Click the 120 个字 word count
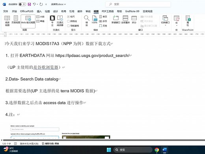Image resolution: width=205 pixels, height=154 pixels. pyautogui.click(x=7, y=144)
